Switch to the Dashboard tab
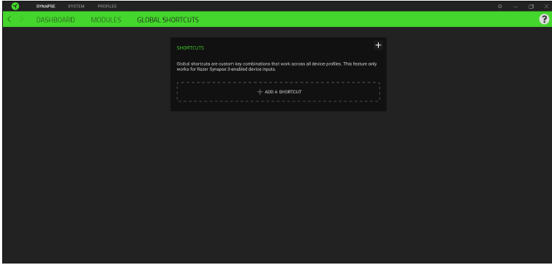552x265 pixels. click(x=56, y=20)
